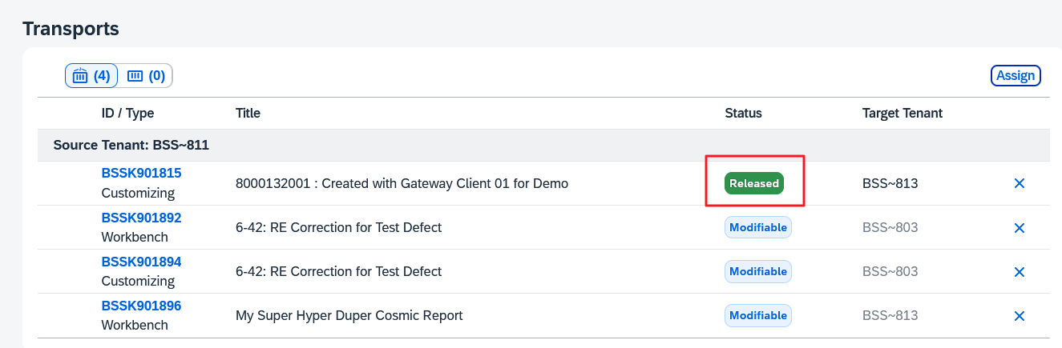The height and width of the screenshot is (348, 1062).
Task: Click the ID / Type column header
Action: tap(127, 114)
